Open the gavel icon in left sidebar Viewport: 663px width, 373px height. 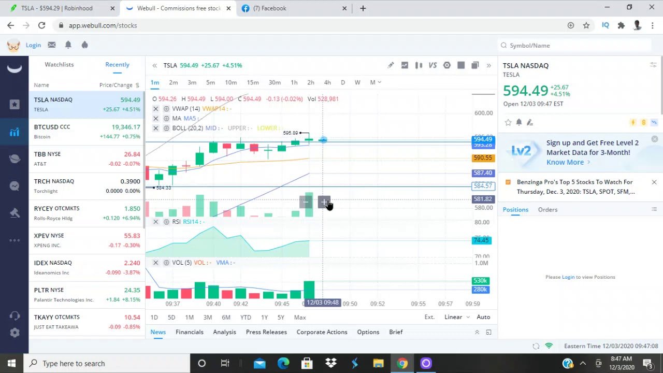(x=15, y=213)
